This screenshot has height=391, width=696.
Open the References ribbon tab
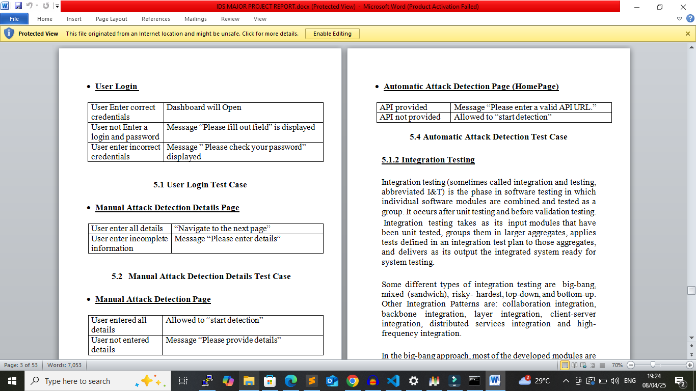(x=156, y=19)
